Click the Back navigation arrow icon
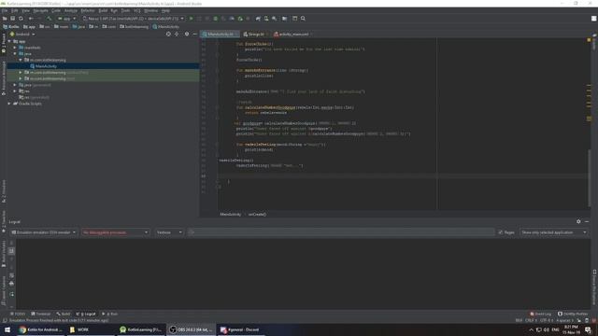Viewport: 598px width, 336px height. coord(31,19)
